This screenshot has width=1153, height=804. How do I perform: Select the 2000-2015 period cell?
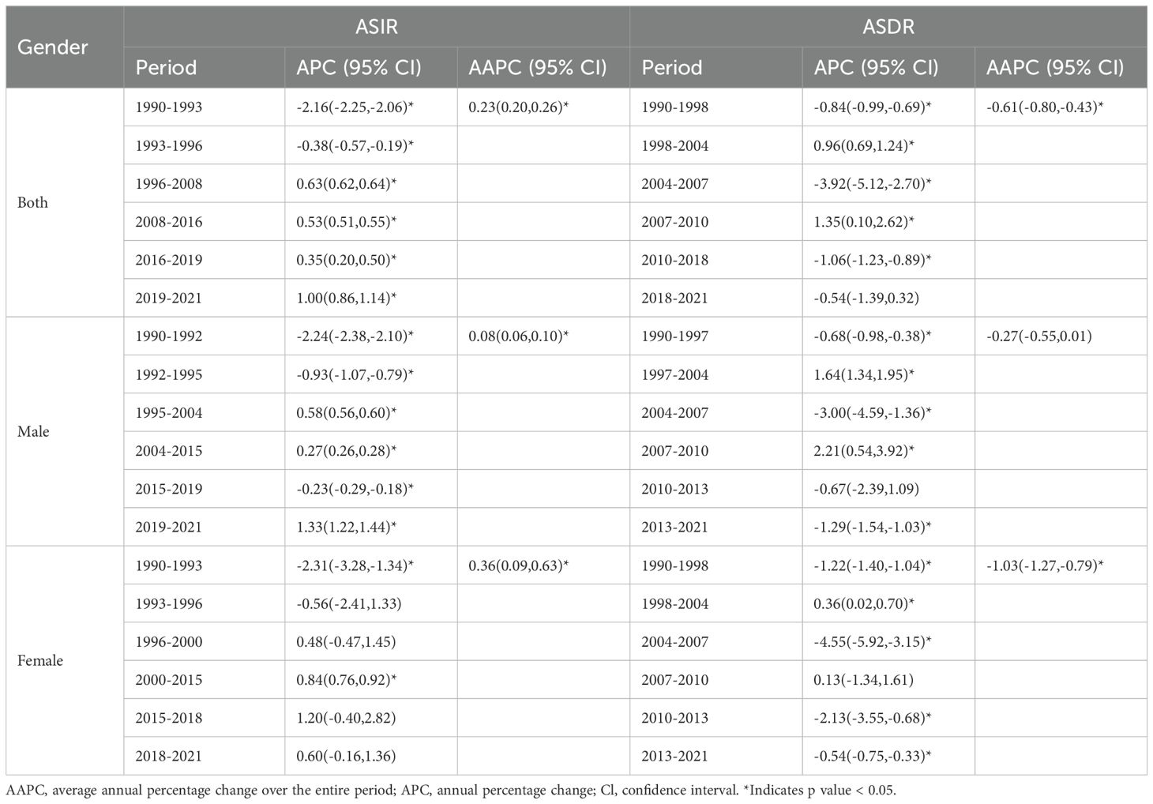[x=169, y=679]
